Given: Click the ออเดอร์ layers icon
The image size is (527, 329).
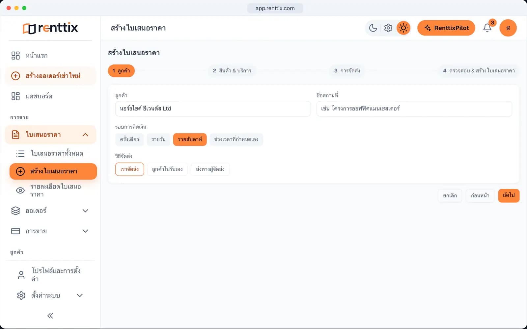Looking at the screenshot, I should (15, 211).
